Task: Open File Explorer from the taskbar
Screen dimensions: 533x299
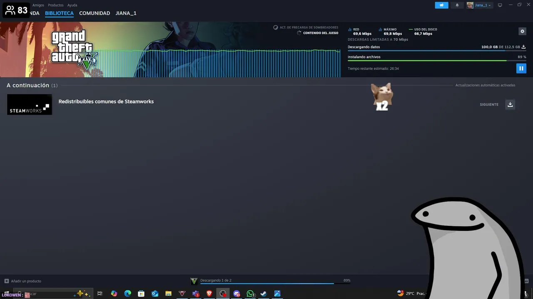Action: click(168, 294)
